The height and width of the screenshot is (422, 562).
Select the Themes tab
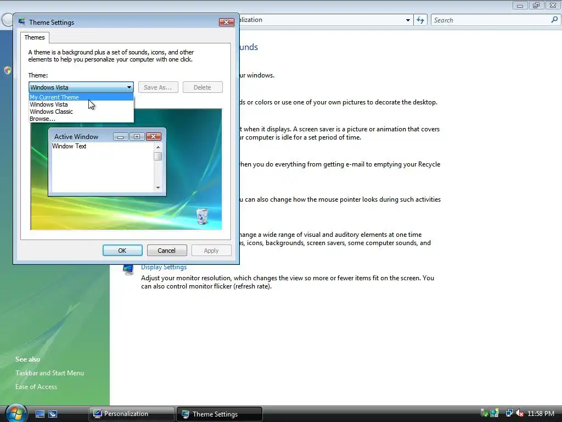pos(35,37)
